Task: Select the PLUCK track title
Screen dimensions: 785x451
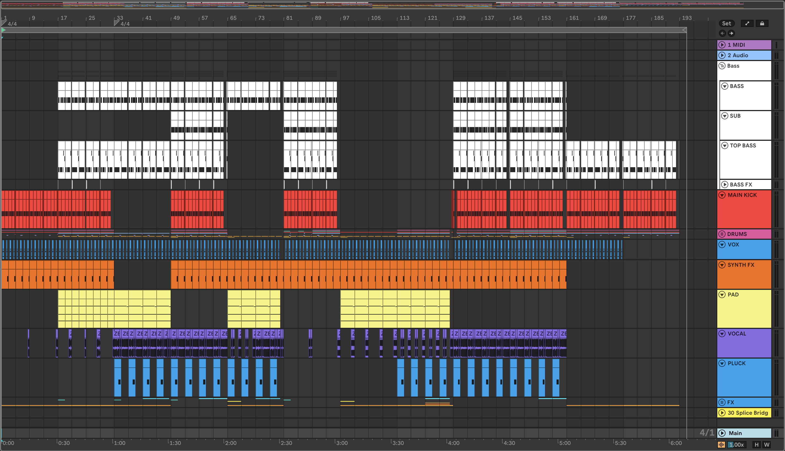Action: [x=737, y=364]
